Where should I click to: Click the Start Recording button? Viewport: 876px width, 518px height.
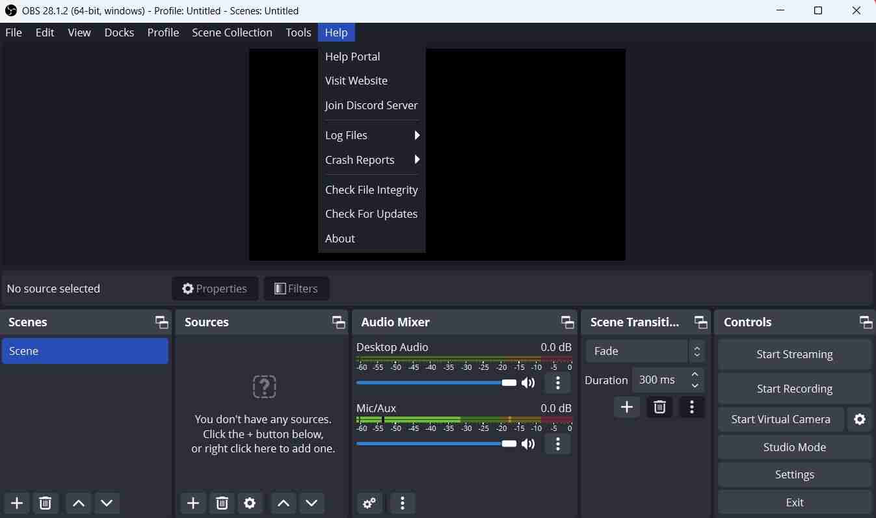(794, 388)
